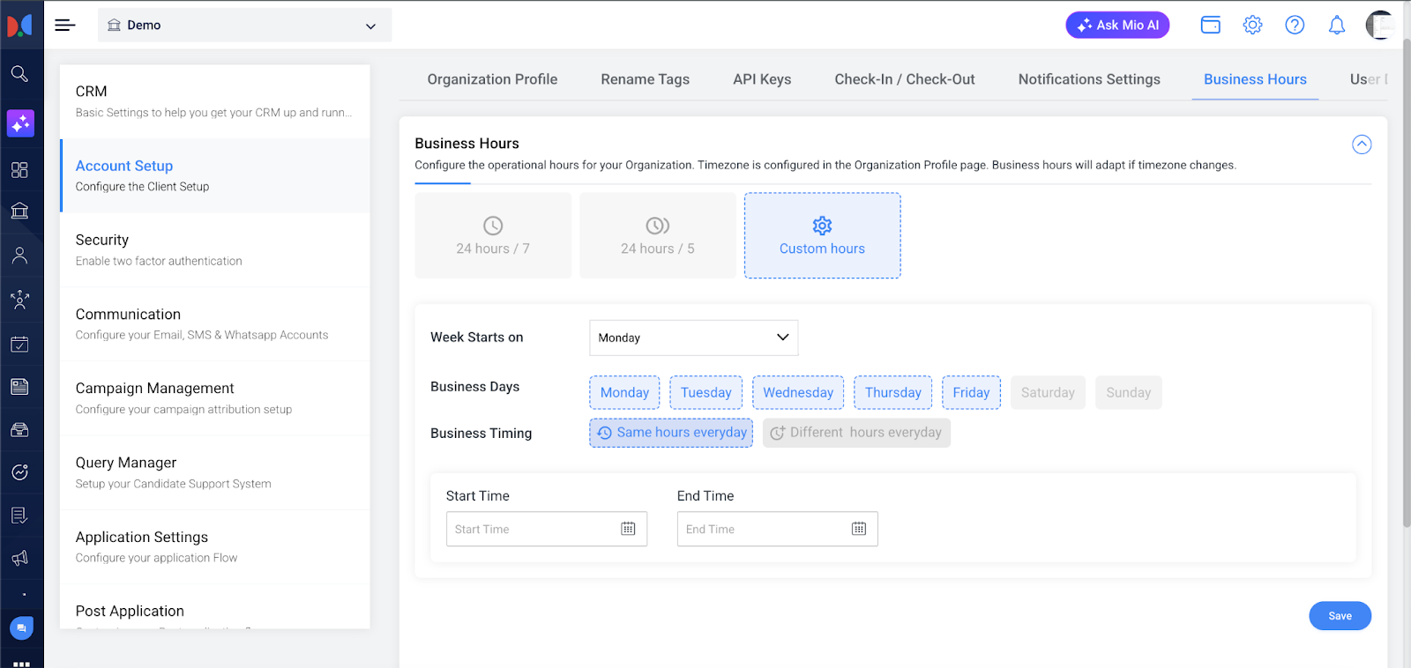Click the megaphone icon in sidebar

(x=19, y=558)
